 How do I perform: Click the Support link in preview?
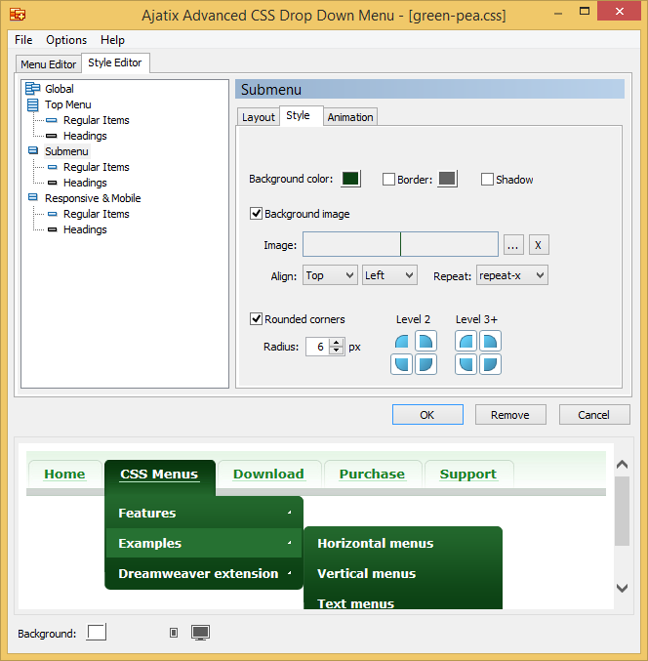click(468, 474)
